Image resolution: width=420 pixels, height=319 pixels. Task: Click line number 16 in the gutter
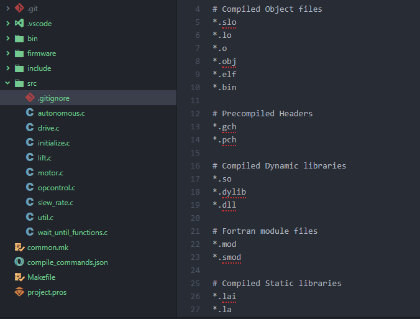(x=195, y=165)
